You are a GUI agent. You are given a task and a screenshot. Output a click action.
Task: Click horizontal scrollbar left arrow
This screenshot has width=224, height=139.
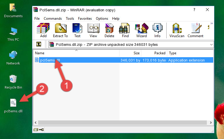36,122
